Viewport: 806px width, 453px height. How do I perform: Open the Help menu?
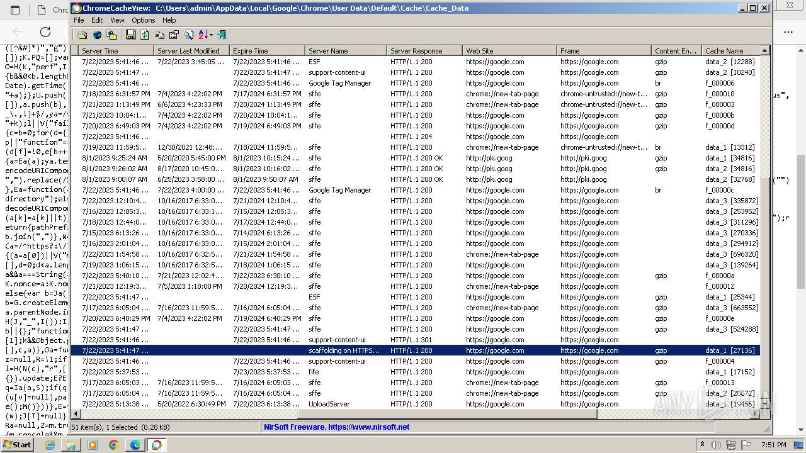coord(169,20)
